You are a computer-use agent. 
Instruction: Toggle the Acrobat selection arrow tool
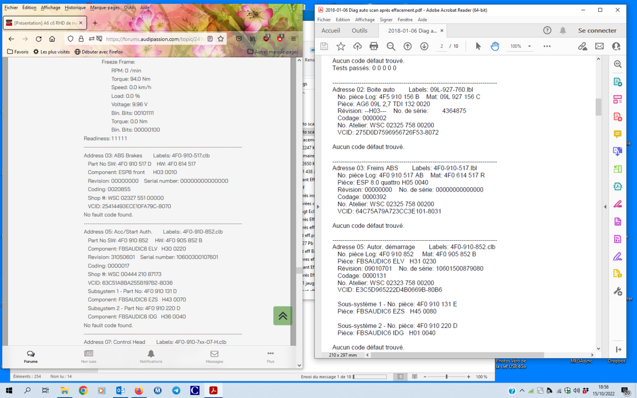click(478, 46)
